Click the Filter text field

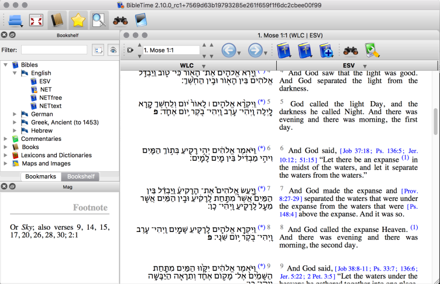[x=54, y=50]
